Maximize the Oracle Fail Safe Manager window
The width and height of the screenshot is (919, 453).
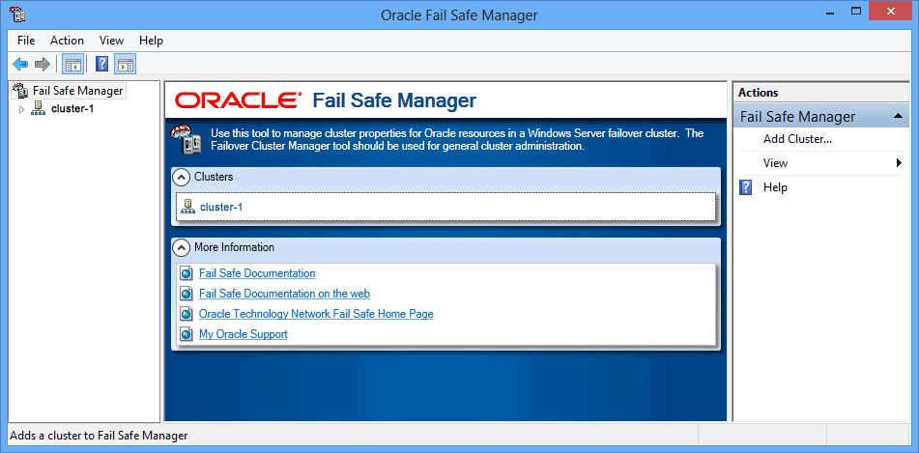(x=856, y=11)
